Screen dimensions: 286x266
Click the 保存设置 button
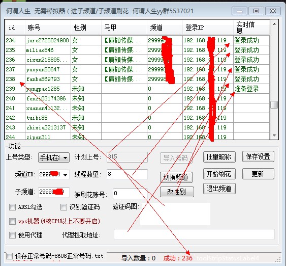(x=258, y=156)
